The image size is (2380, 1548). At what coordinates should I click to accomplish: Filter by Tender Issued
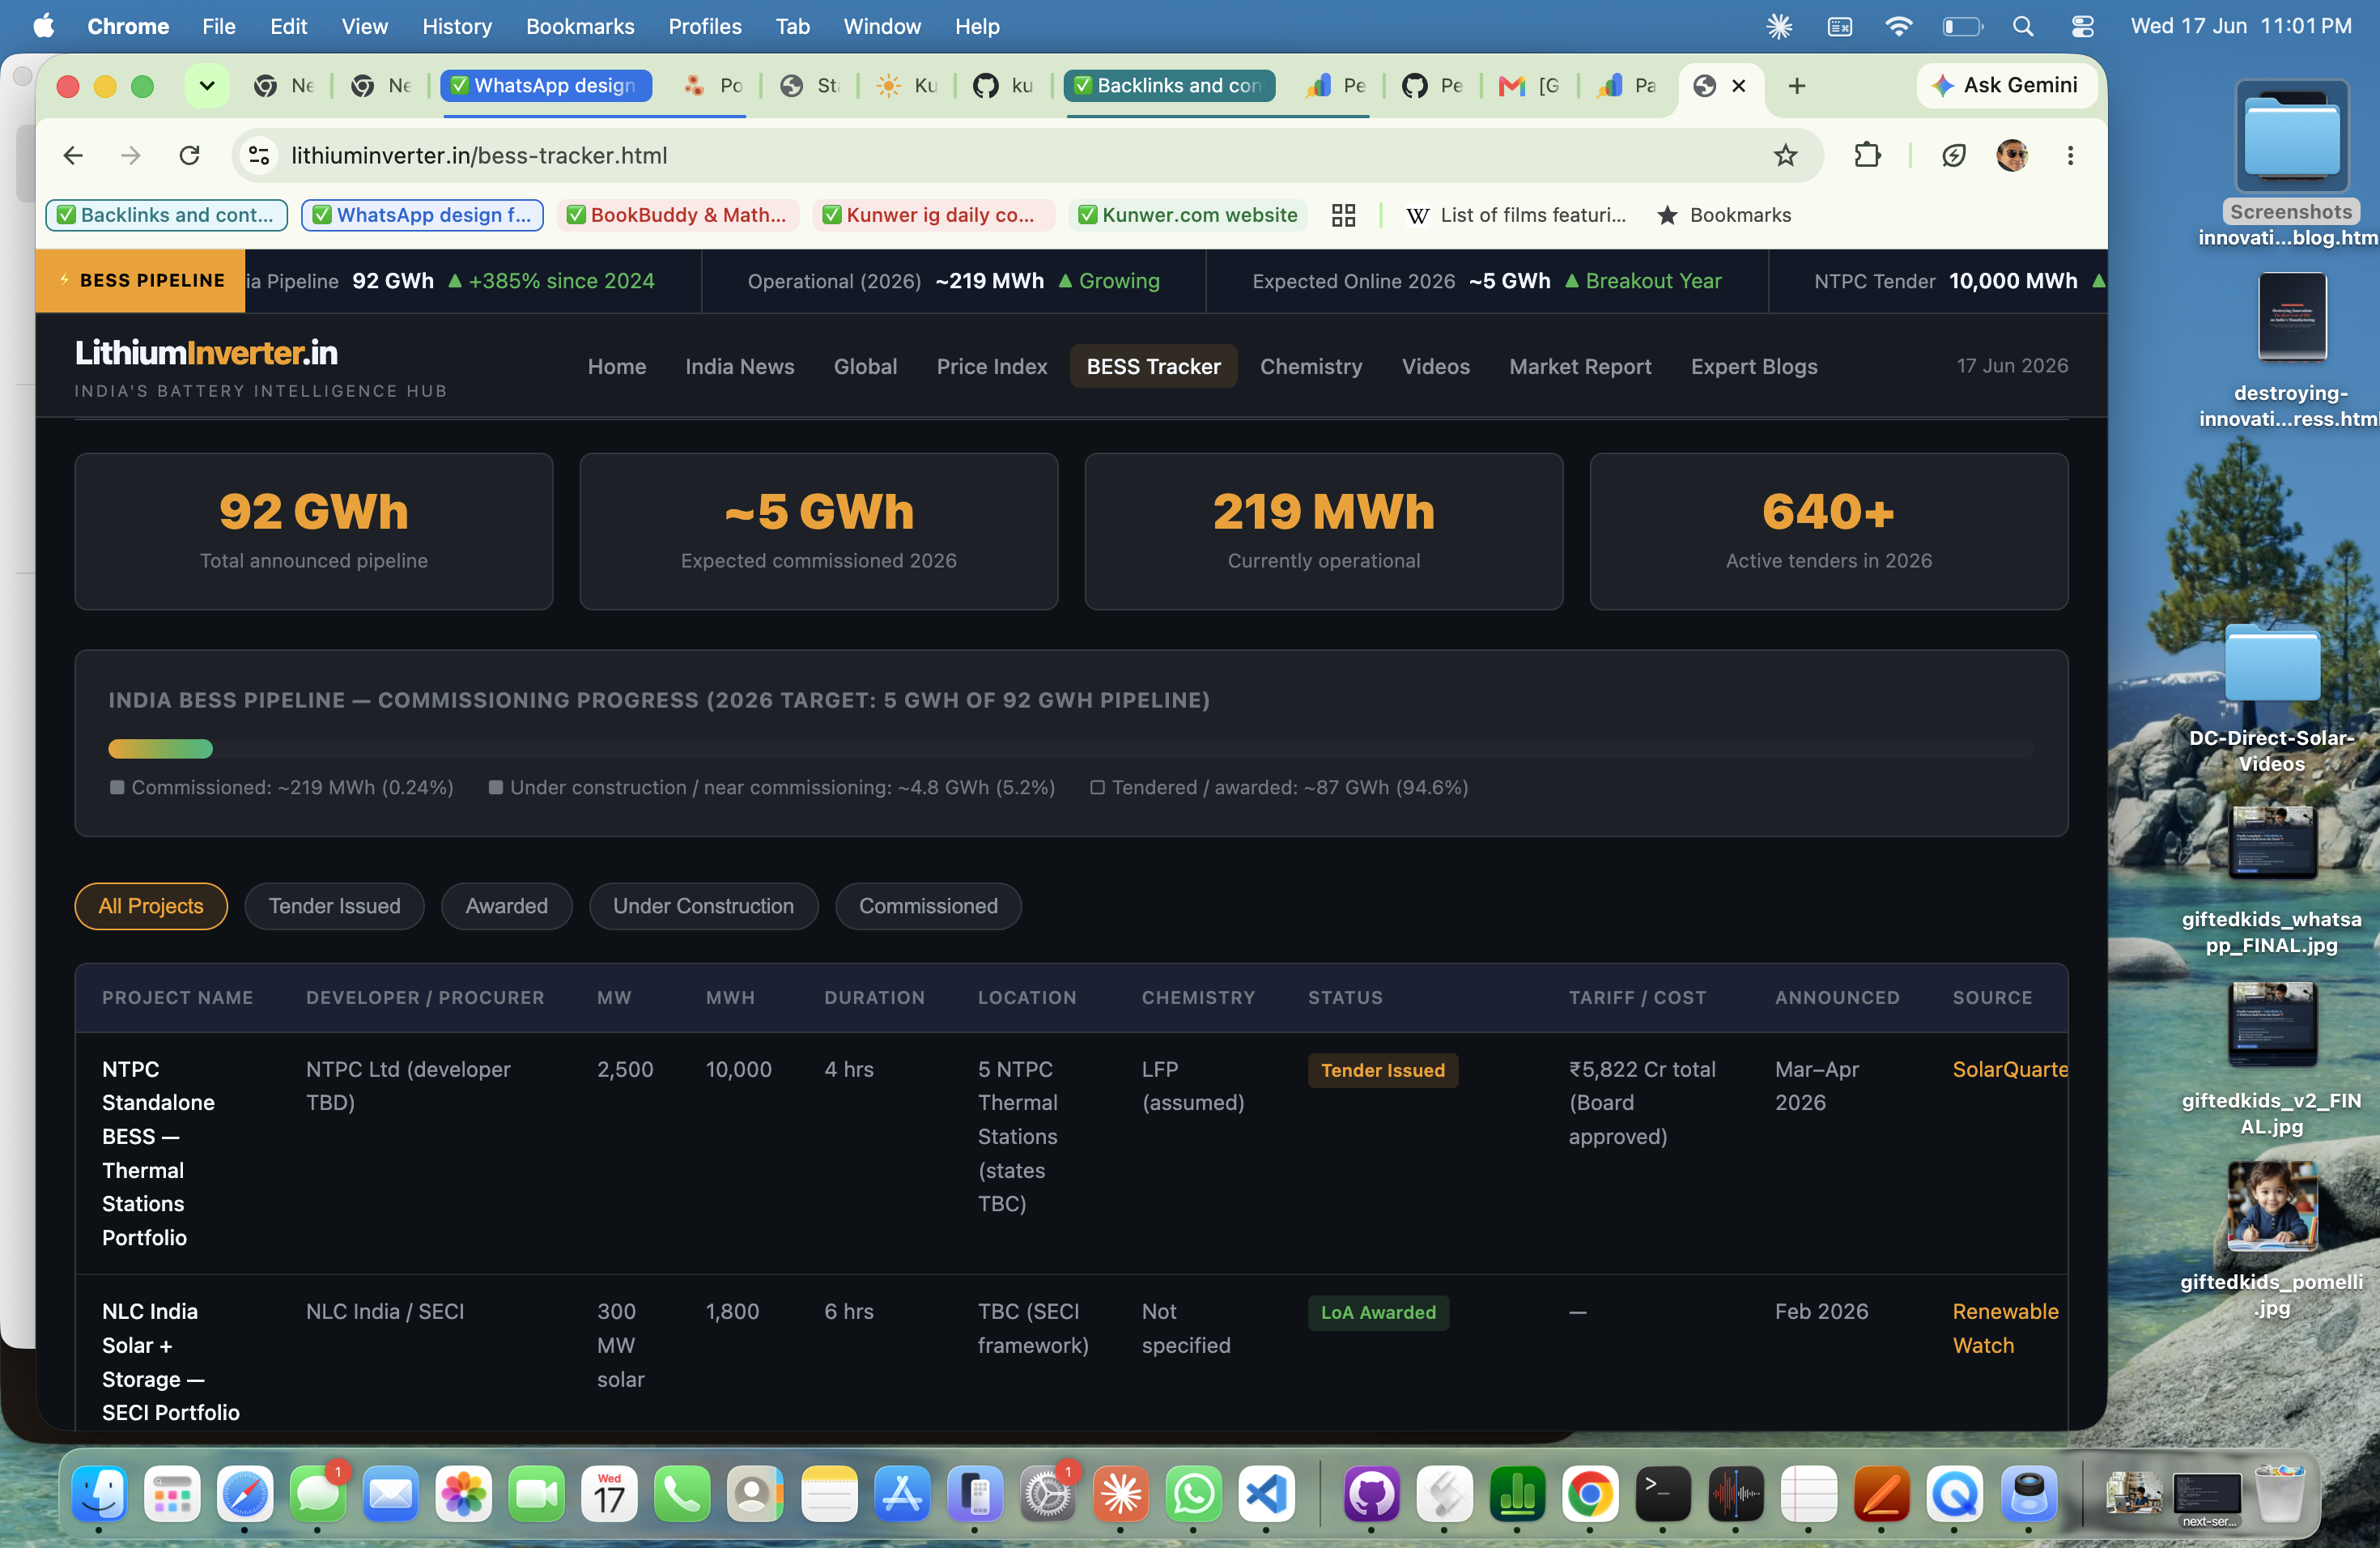[x=334, y=905]
